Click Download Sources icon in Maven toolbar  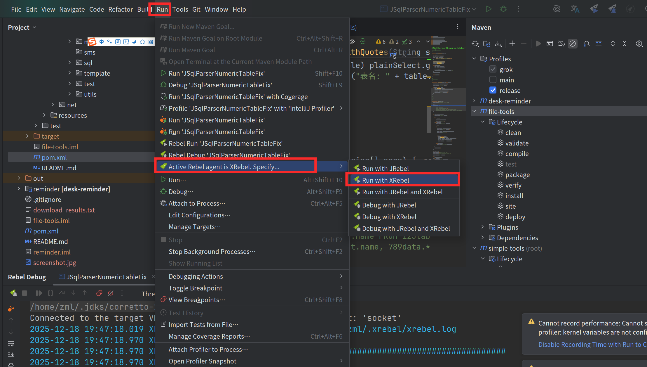point(498,44)
